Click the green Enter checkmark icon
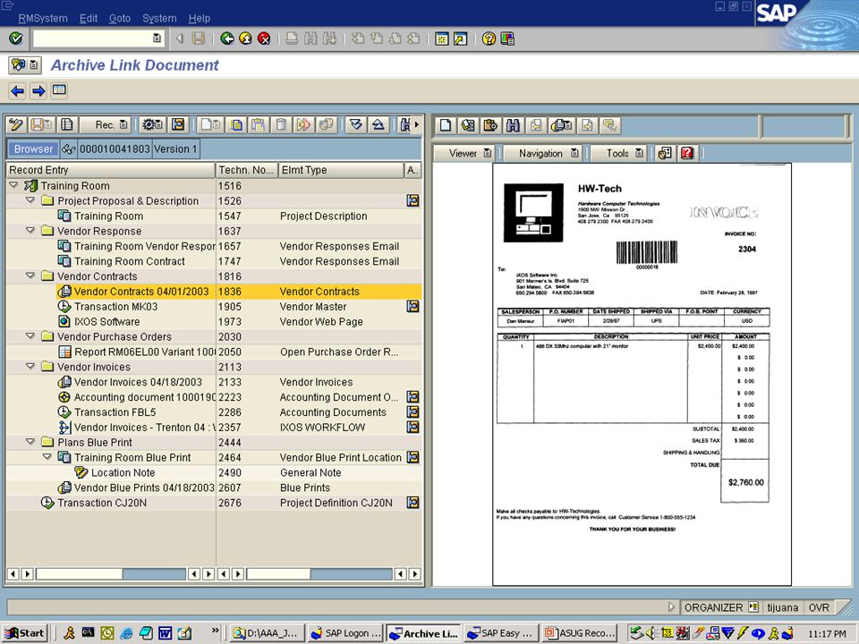 (16, 38)
